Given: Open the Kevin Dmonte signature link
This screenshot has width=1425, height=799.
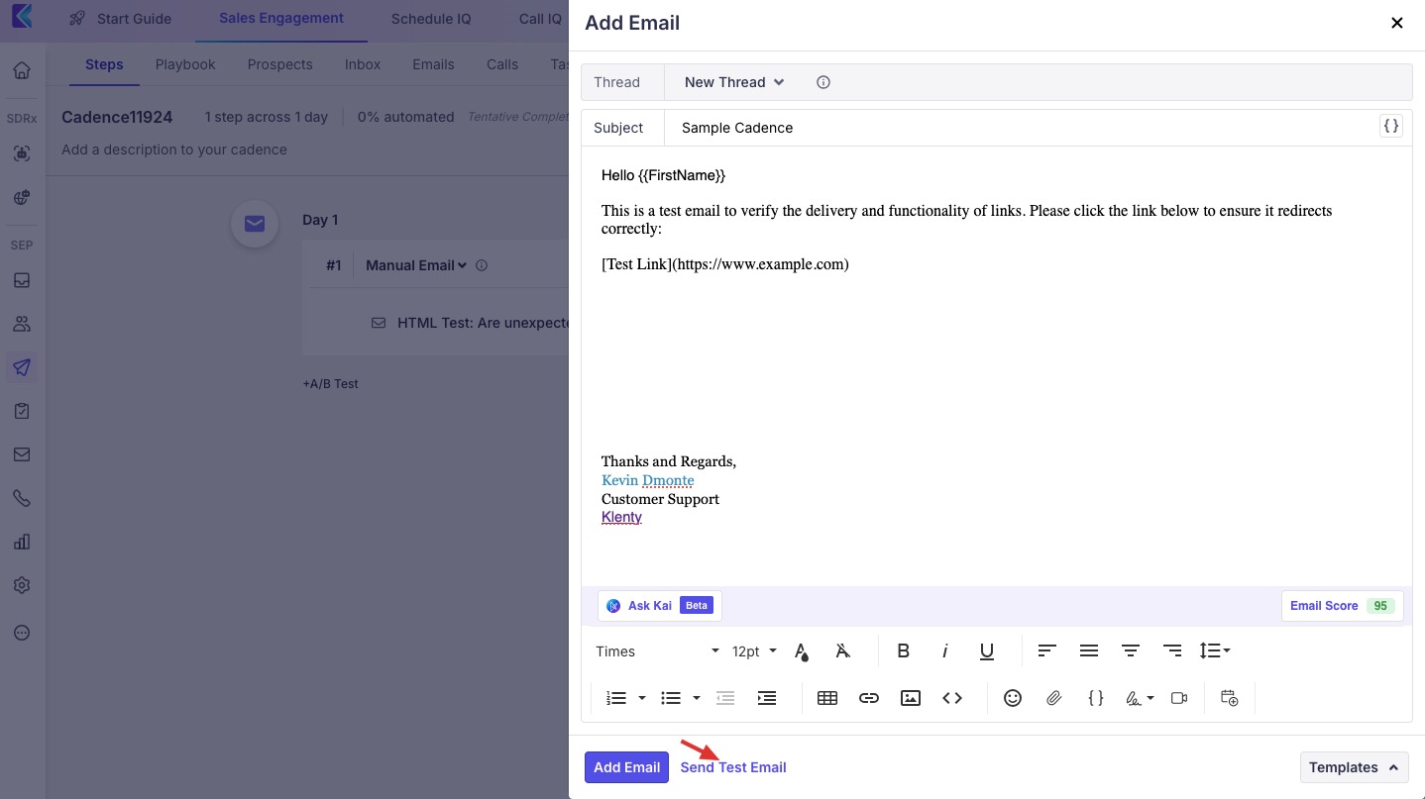Looking at the screenshot, I should [648, 480].
